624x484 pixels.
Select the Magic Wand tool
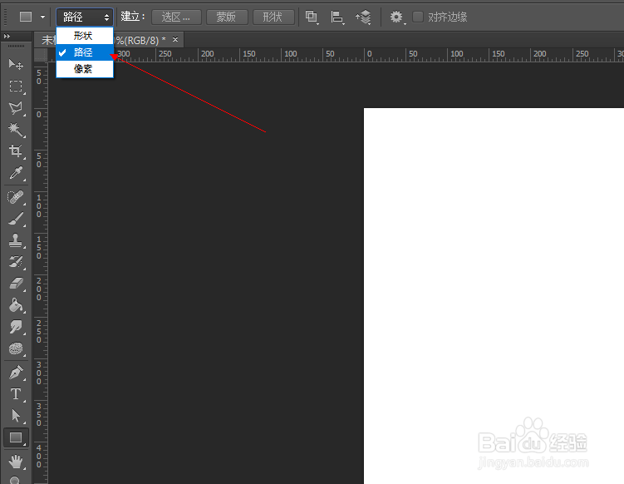(16, 130)
